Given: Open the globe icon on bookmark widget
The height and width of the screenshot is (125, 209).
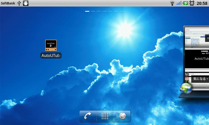Looking at the screenshot, I should tap(186, 89).
